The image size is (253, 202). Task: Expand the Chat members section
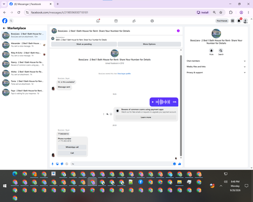point(216,61)
